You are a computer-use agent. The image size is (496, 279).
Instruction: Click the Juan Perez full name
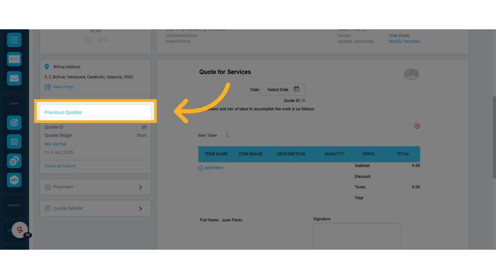point(232,220)
